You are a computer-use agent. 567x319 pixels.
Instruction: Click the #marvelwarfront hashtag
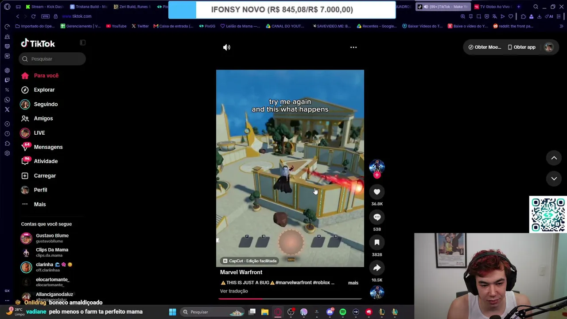pyautogui.click(x=294, y=283)
